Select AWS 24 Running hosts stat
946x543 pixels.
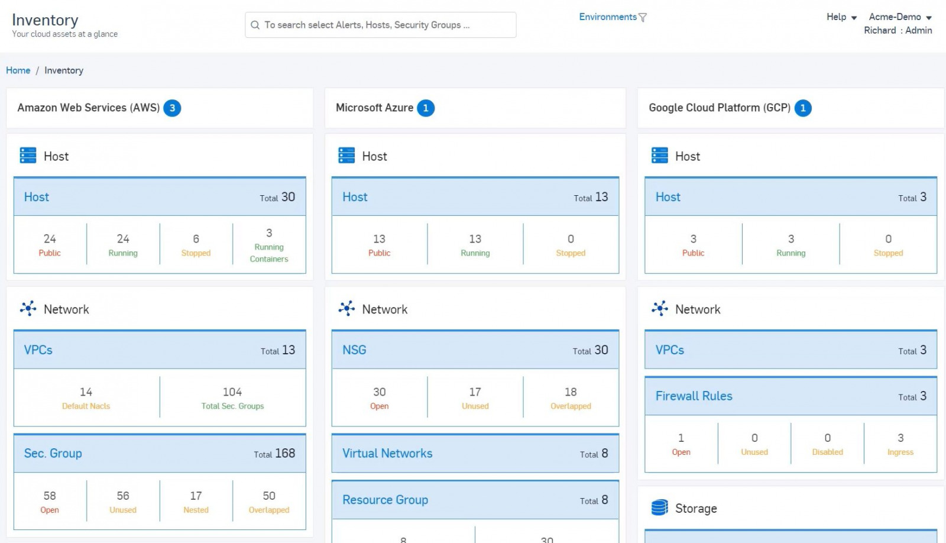pyautogui.click(x=123, y=245)
